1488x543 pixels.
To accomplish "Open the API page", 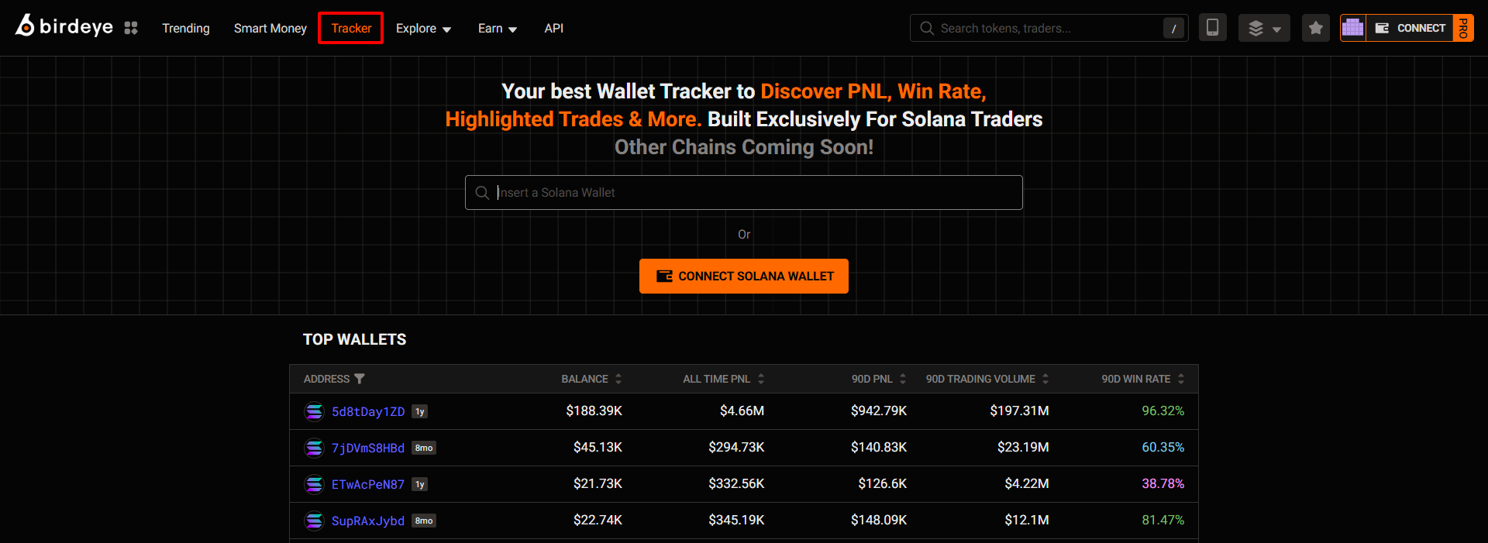I will (x=554, y=28).
